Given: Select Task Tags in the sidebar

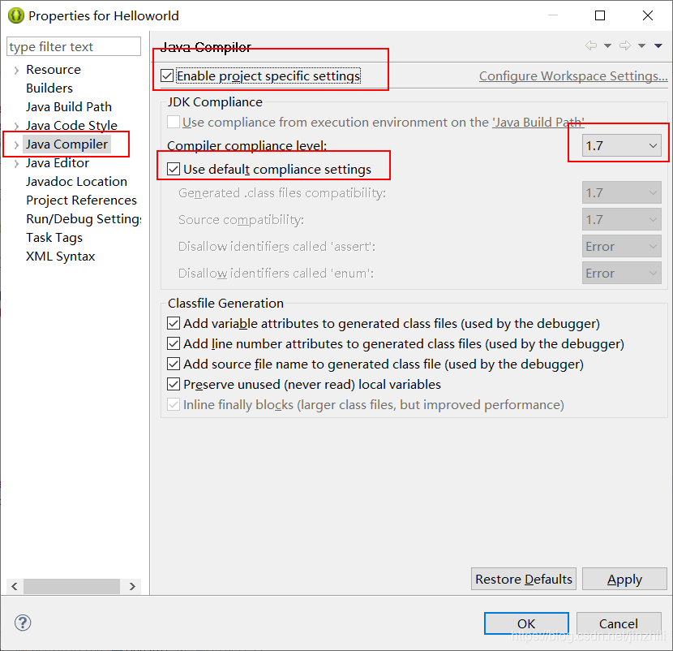Looking at the screenshot, I should point(54,237).
